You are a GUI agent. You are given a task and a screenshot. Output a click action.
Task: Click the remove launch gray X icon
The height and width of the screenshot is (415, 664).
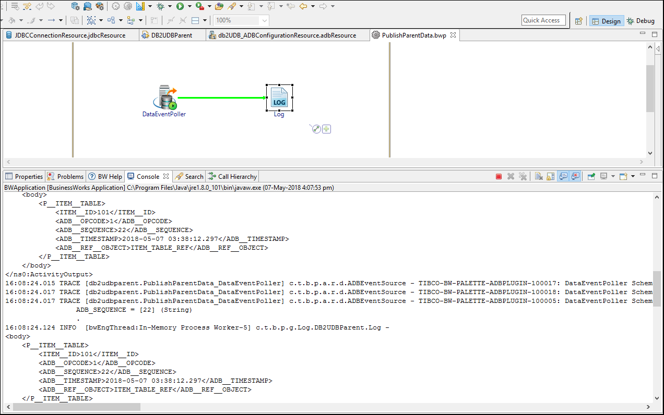511,177
